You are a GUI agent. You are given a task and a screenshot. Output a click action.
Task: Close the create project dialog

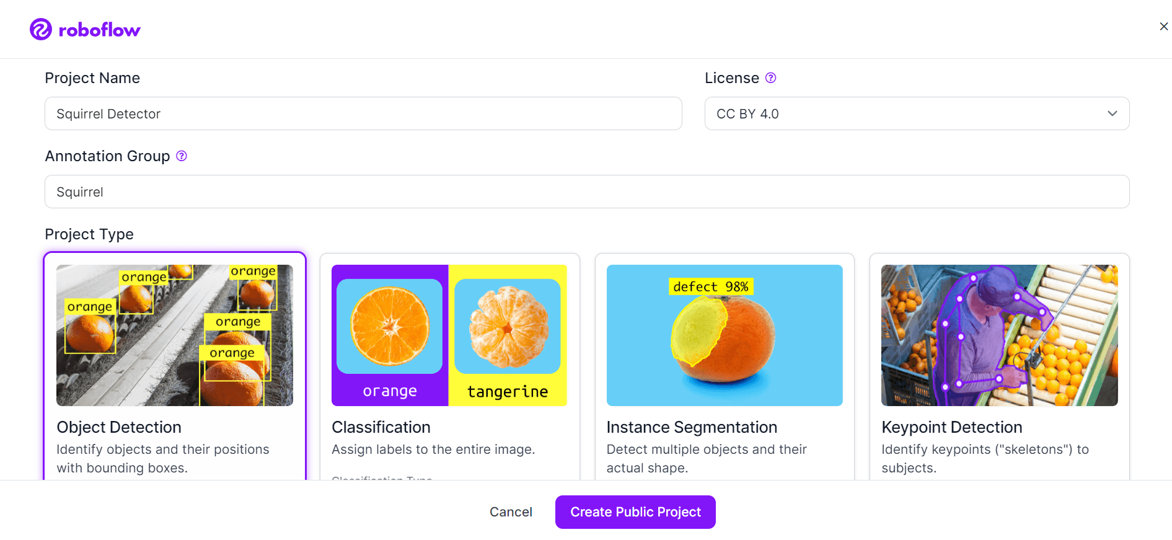[x=1163, y=26]
